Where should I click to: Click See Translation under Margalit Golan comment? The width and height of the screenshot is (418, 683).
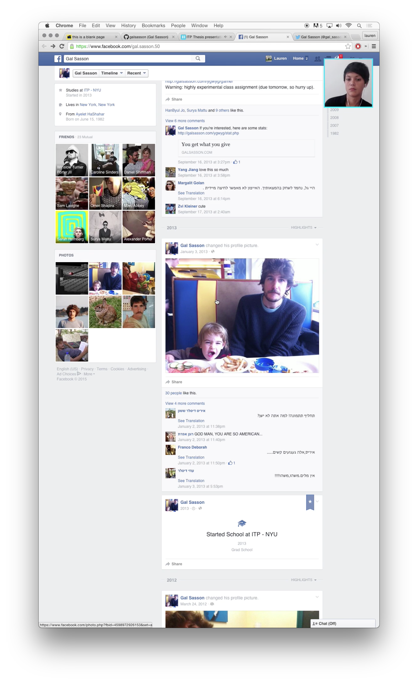[x=191, y=193]
